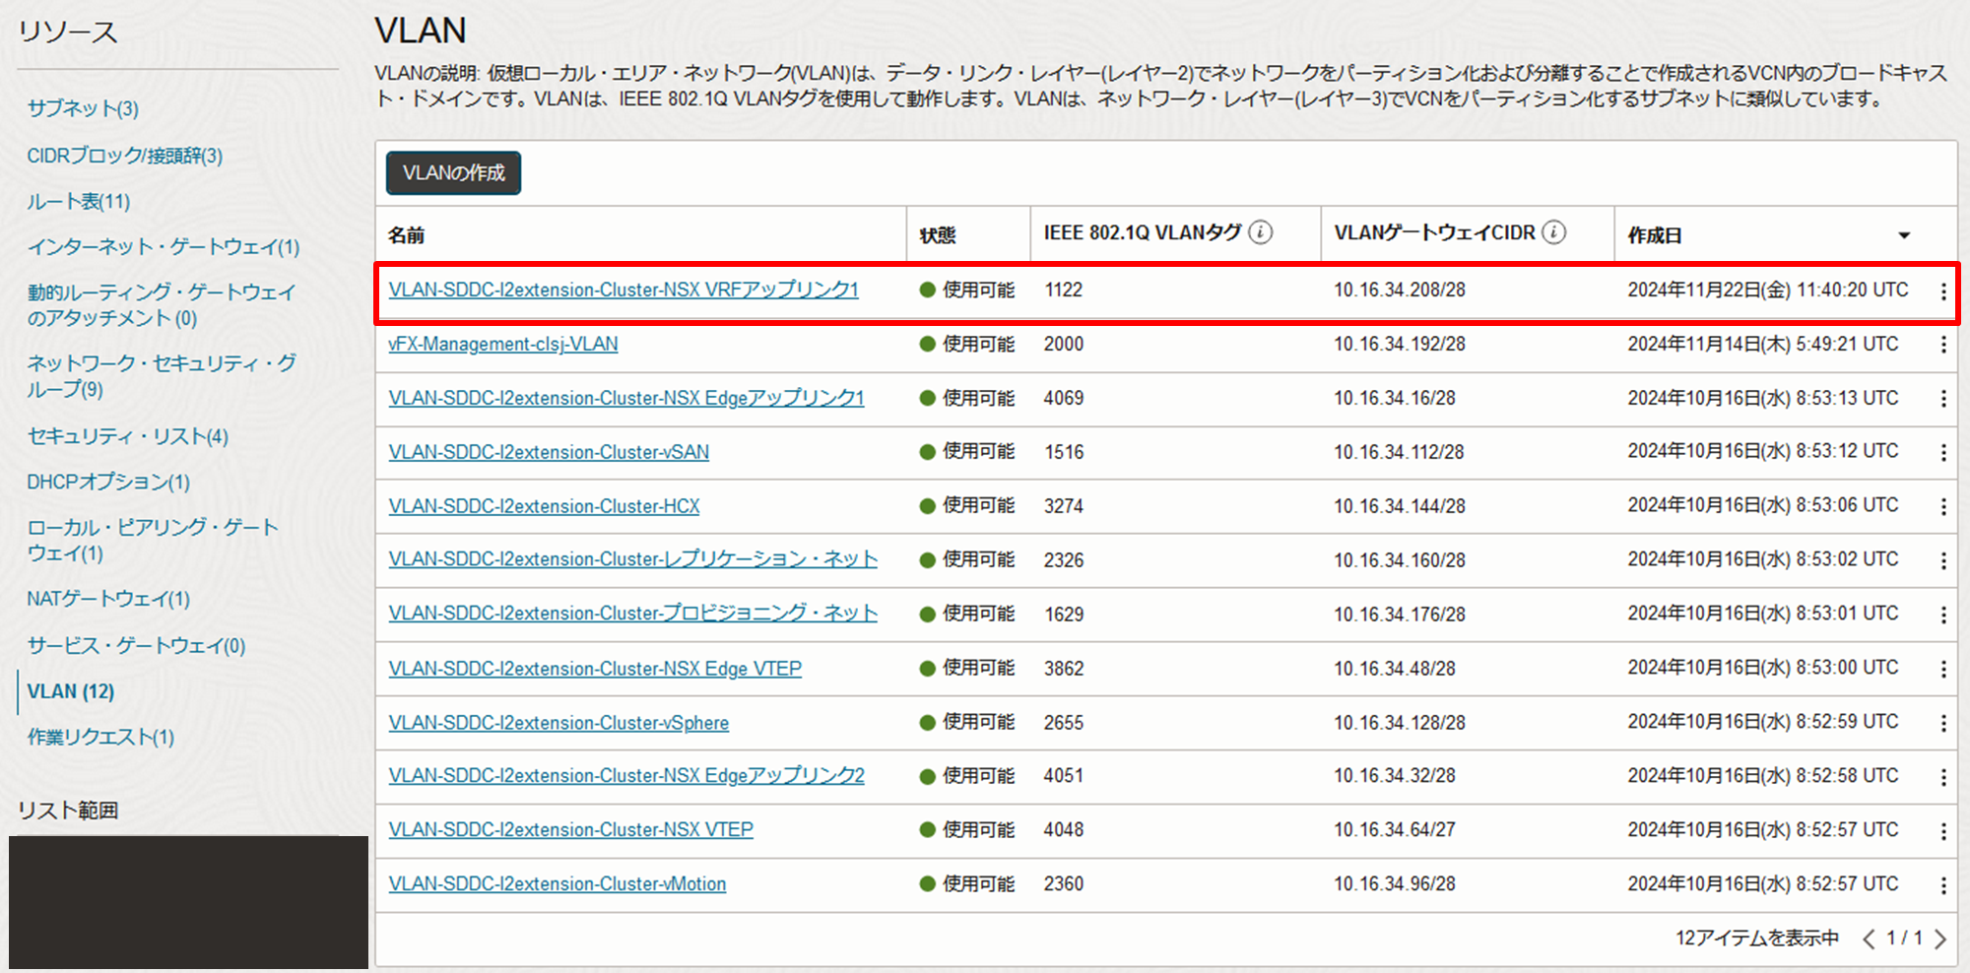Screen dimensions: 1970x973
Task: Open actions menu for Cluster-vMotion row
Action: click(x=1942, y=886)
